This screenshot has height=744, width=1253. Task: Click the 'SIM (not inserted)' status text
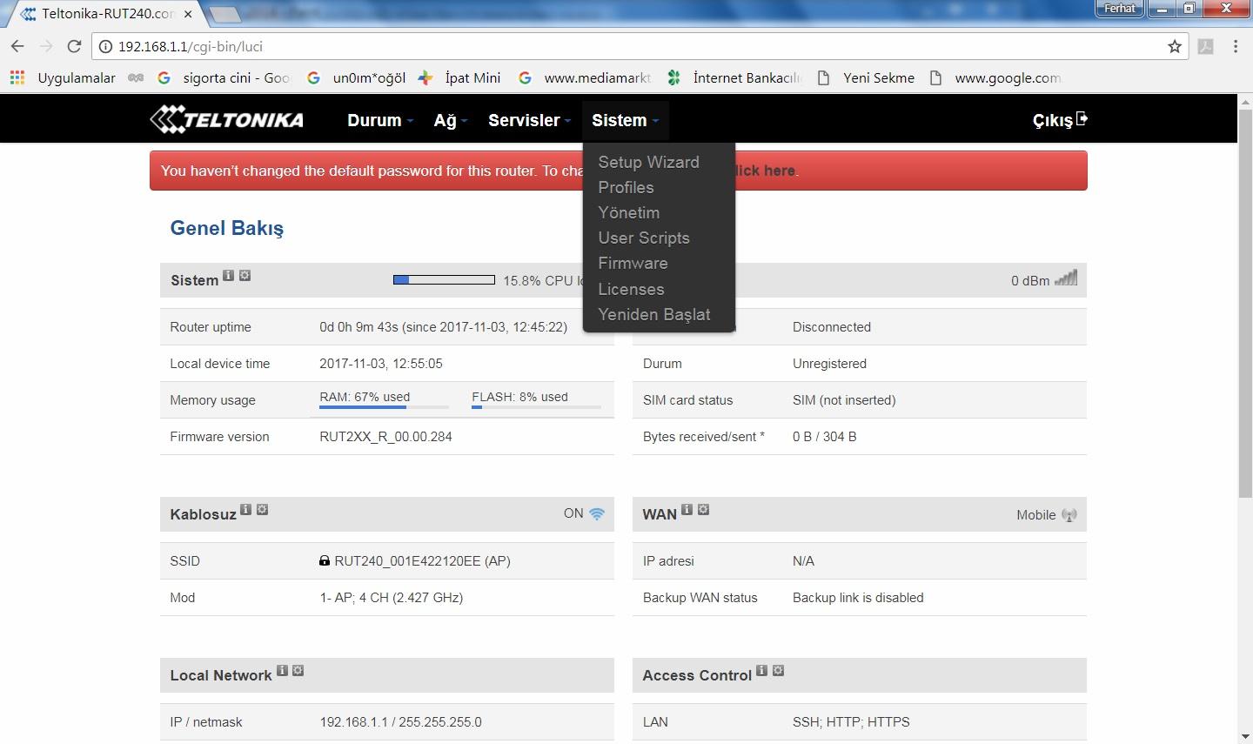[x=844, y=400]
